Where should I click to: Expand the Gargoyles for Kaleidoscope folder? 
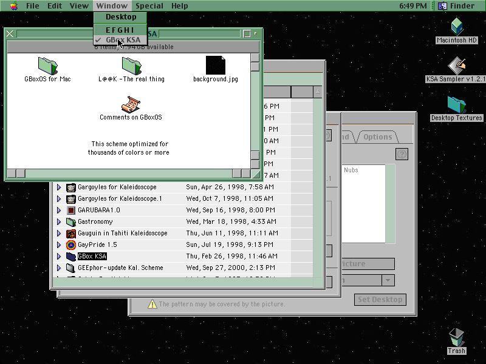coord(58,187)
